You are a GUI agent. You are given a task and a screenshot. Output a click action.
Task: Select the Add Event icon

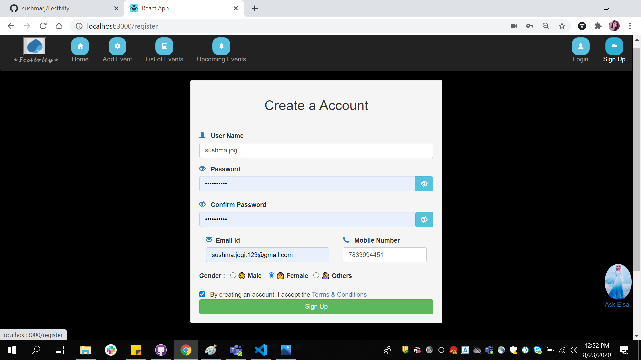coord(117,46)
